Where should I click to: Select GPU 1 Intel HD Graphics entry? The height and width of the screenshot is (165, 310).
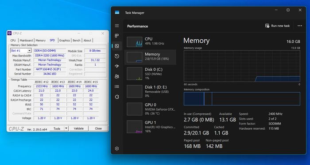150,127
